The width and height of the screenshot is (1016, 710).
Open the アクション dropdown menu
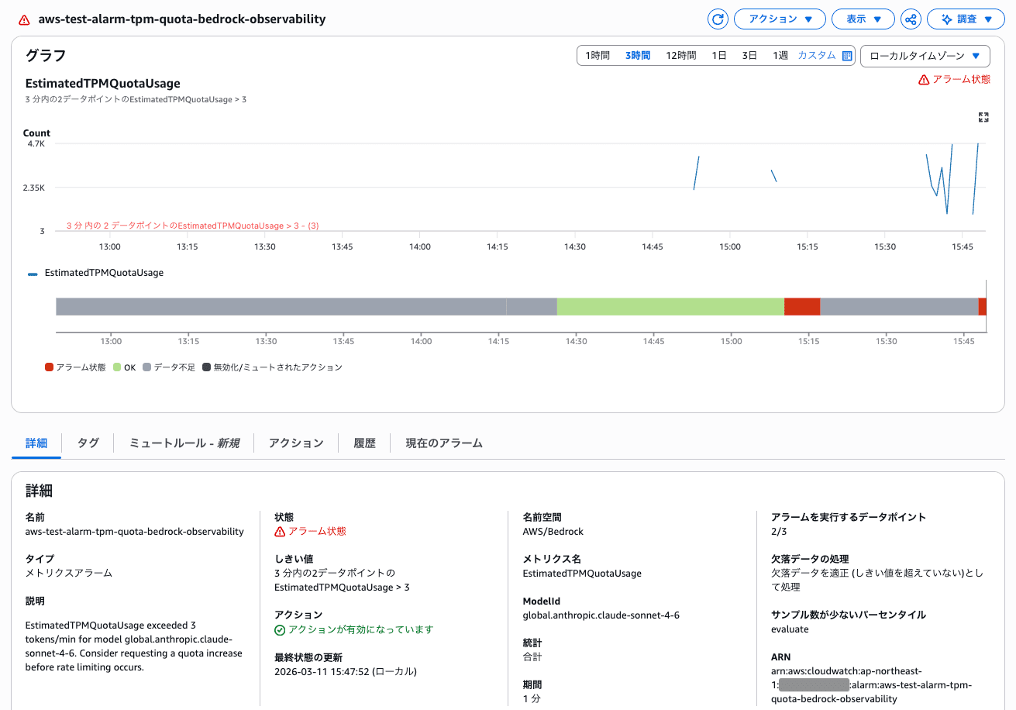pyautogui.click(x=780, y=19)
